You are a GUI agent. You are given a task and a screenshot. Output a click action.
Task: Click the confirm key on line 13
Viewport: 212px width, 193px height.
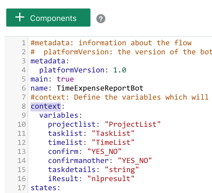[63, 152]
